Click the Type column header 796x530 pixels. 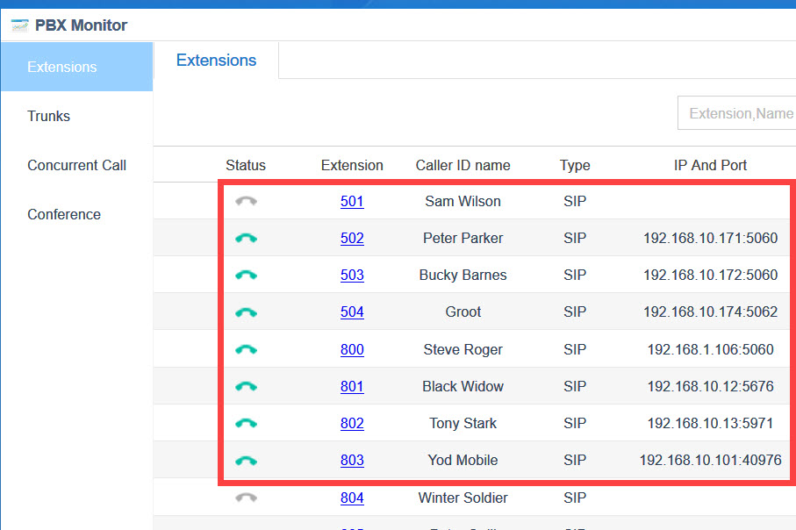(575, 166)
